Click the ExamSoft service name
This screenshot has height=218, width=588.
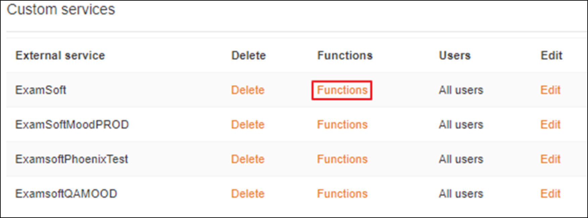tap(41, 90)
